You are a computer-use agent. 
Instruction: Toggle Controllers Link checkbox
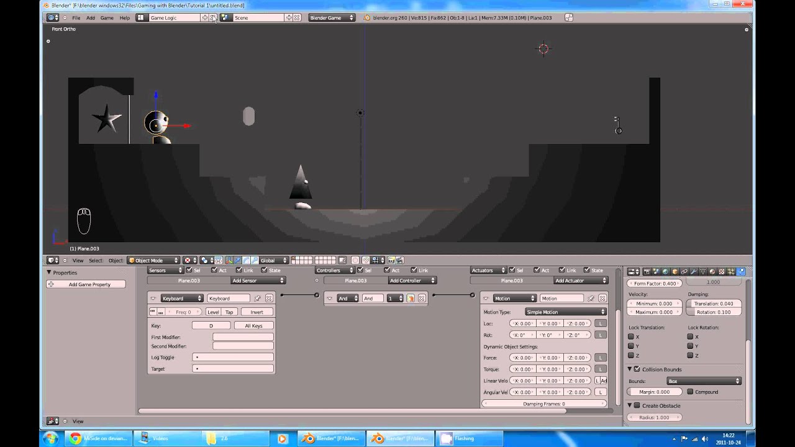(x=413, y=270)
